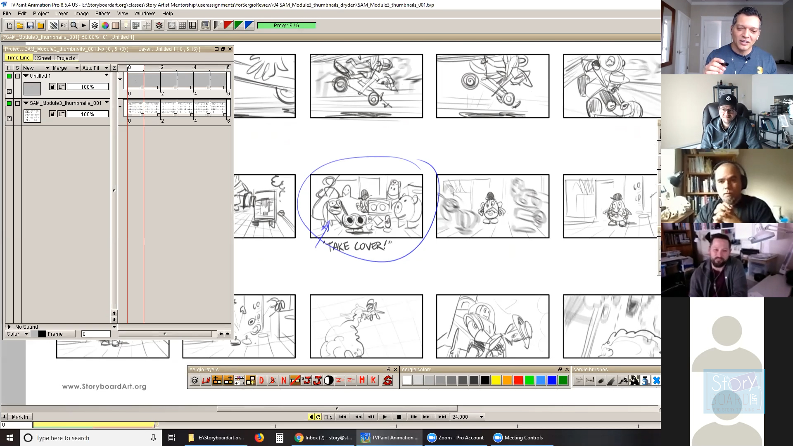Image resolution: width=793 pixels, height=446 pixels.
Task: Open Firefox from the Windows taskbar
Action: 259,438
